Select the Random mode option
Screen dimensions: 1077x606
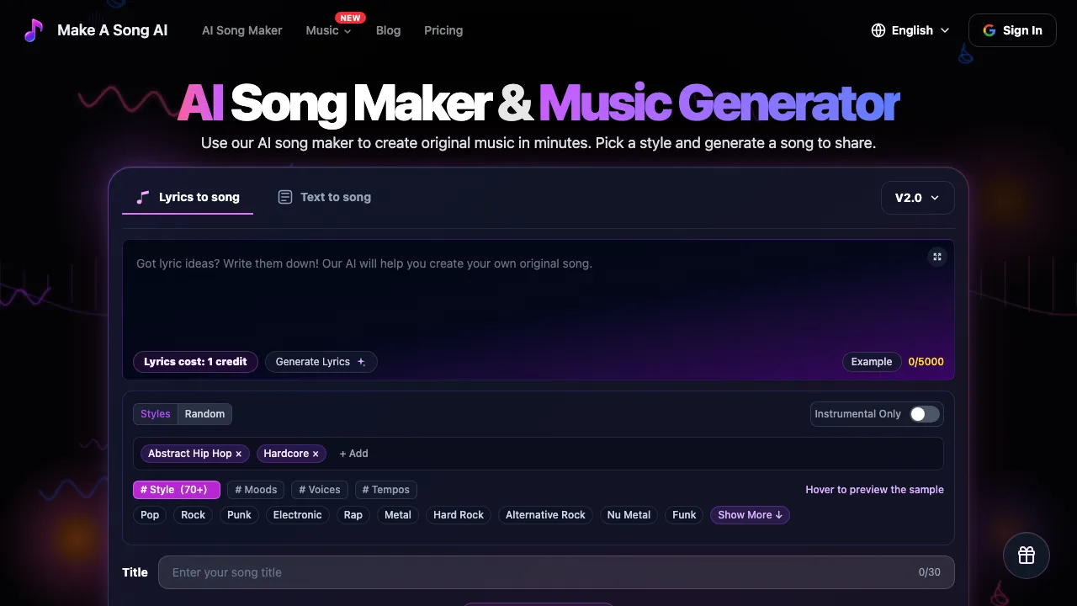[x=204, y=414]
